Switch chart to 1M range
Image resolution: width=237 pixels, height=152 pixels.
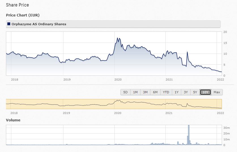(135, 92)
